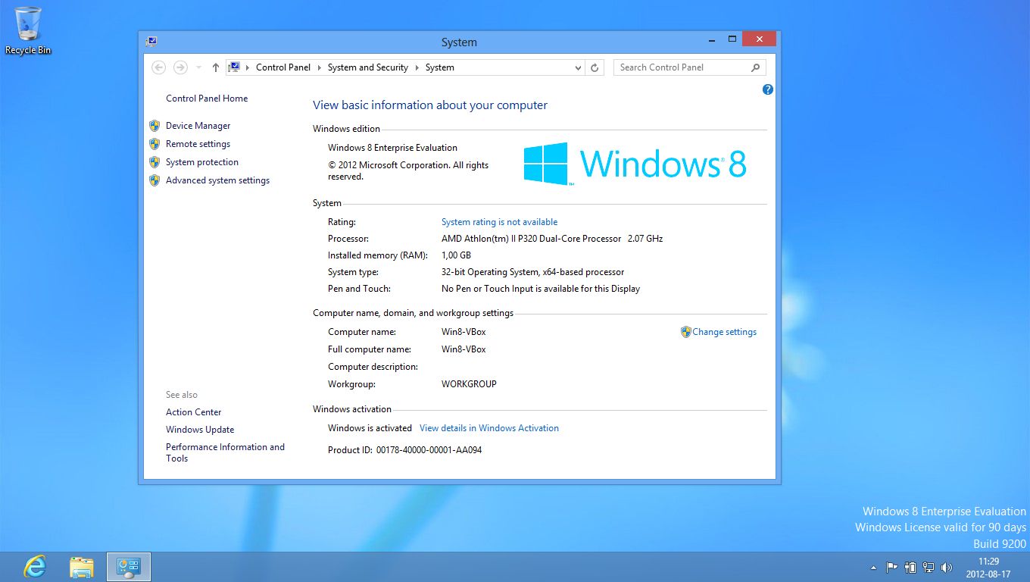Open Windows Update from See also

200,430
